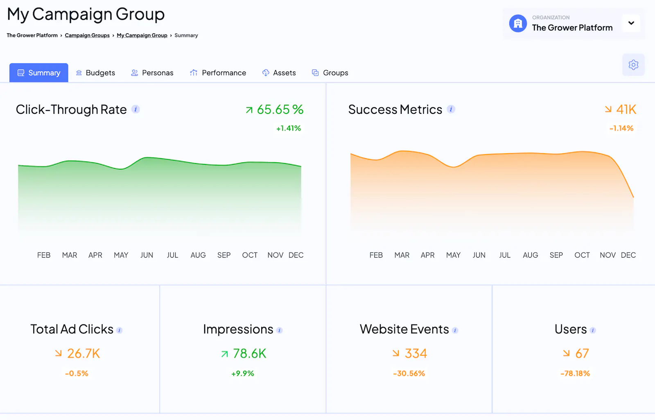
Task: Switch to the Summary tab
Action: click(39, 73)
